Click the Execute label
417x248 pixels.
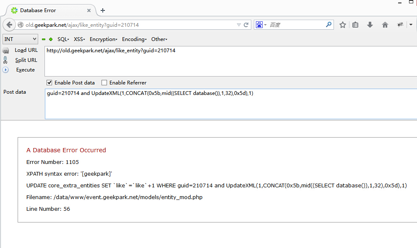[25, 70]
